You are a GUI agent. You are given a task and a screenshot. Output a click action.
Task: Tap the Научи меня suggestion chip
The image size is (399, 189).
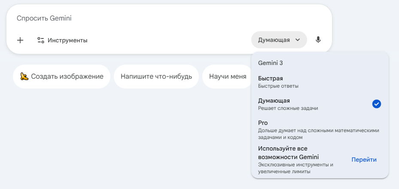(x=227, y=77)
